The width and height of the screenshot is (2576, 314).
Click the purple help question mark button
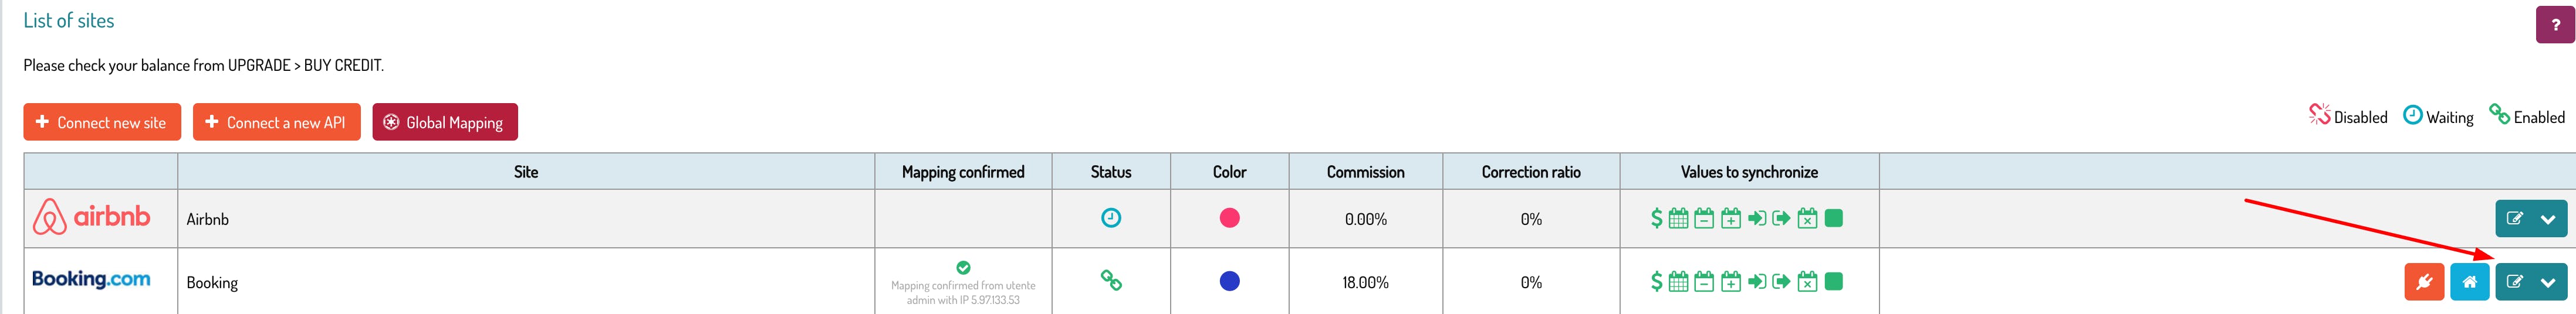click(x=2555, y=25)
